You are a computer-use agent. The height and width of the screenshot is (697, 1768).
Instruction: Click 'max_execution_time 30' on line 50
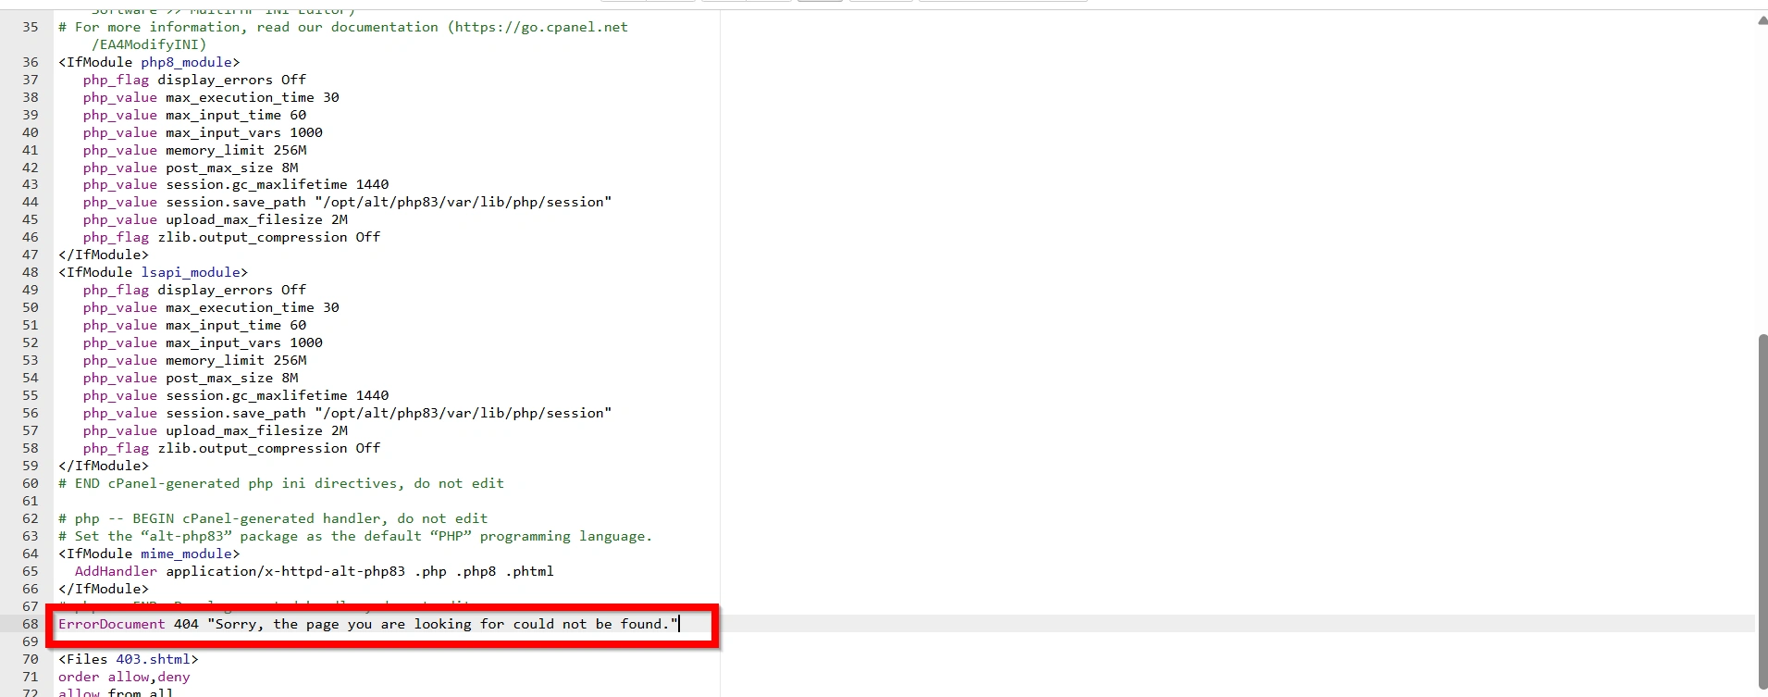click(253, 307)
